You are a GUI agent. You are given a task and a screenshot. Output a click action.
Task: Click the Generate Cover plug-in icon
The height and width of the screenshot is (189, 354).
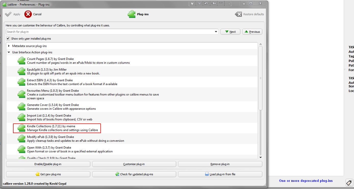(21, 107)
